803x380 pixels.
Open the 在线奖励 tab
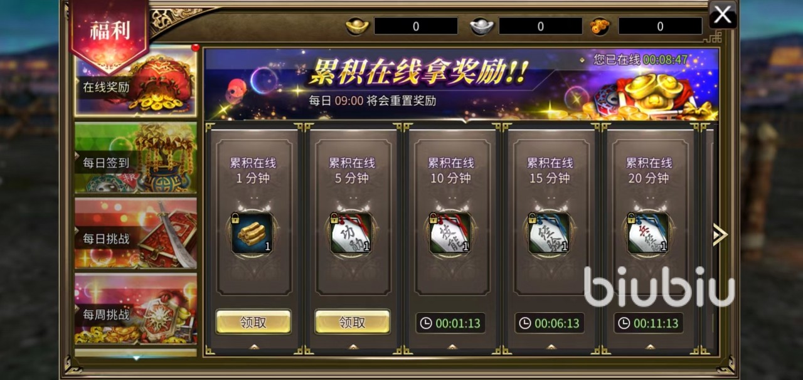pos(136,82)
